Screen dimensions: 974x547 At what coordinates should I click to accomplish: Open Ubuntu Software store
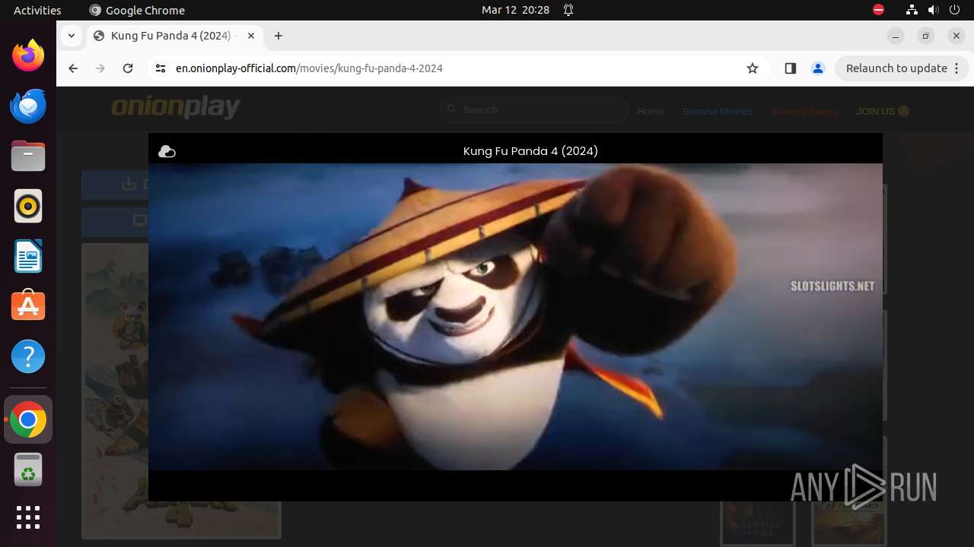pos(28,305)
